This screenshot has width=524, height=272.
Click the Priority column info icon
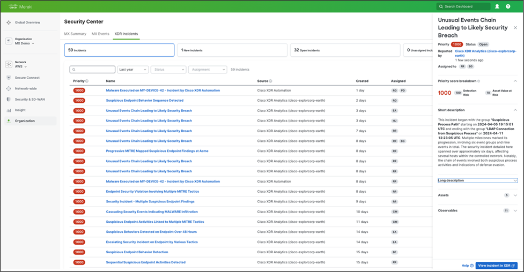click(87, 81)
